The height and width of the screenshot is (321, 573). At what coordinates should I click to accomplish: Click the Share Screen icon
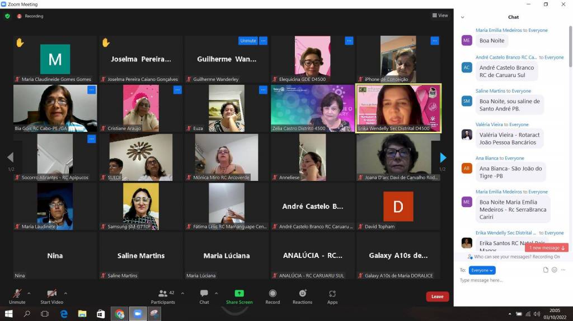239,294
